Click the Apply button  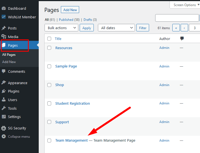(x=87, y=28)
